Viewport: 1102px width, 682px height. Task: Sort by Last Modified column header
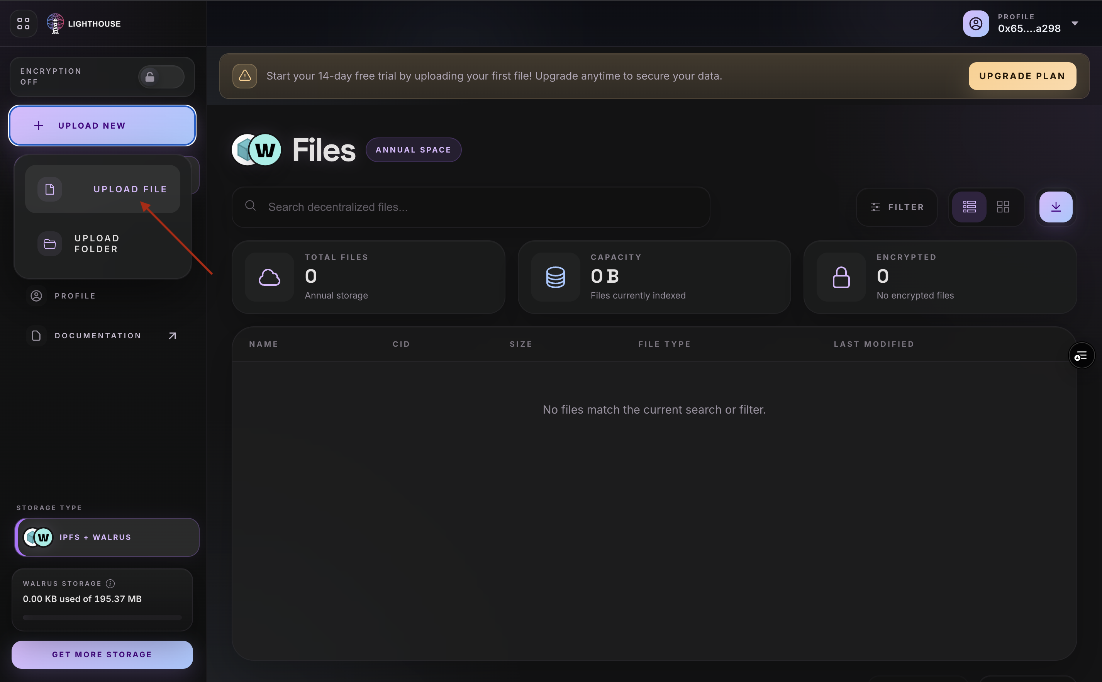[x=874, y=344]
